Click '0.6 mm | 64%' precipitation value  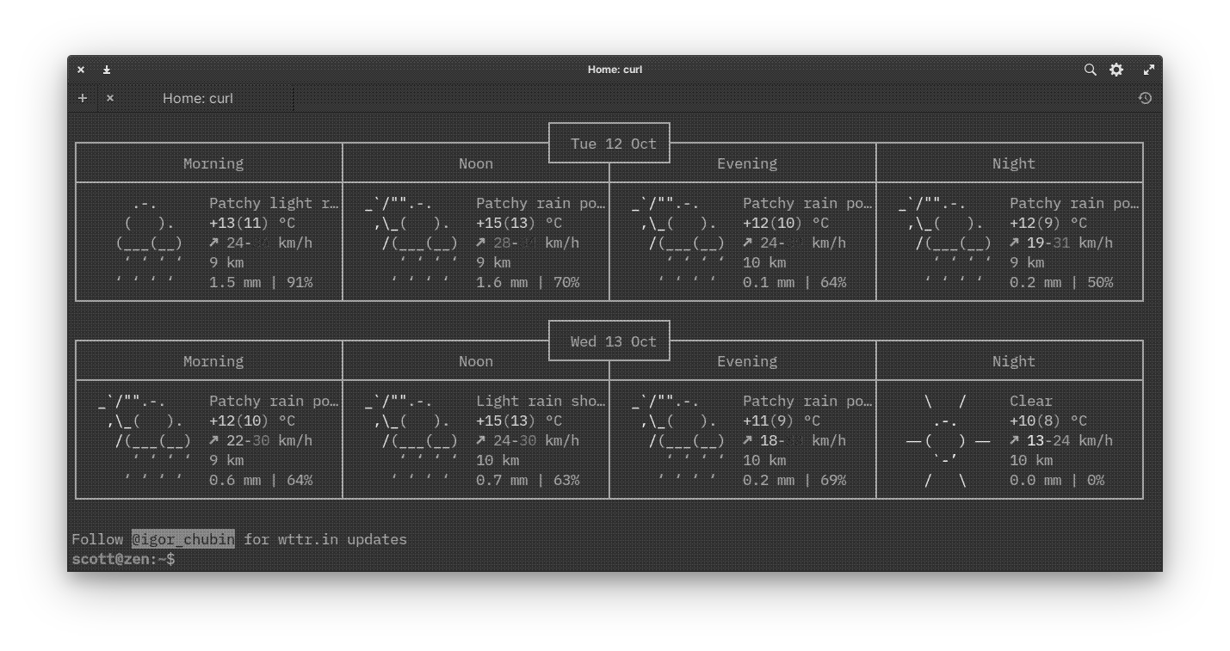[261, 480]
